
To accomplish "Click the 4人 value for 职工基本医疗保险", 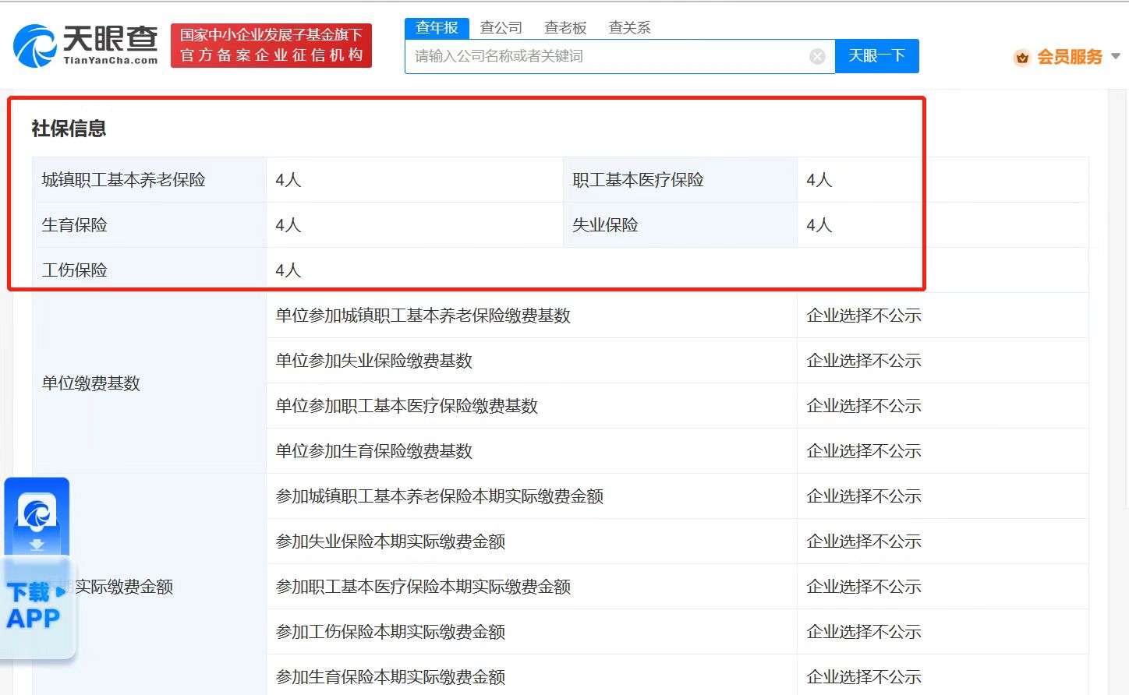I will pyautogui.click(x=819, y=180).
